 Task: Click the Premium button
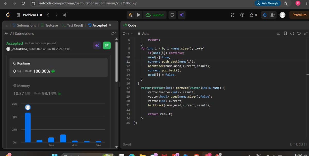(x=299, y=15)
